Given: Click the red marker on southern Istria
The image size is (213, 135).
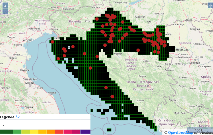Looking at the screenshot, I should pos(58,59).
